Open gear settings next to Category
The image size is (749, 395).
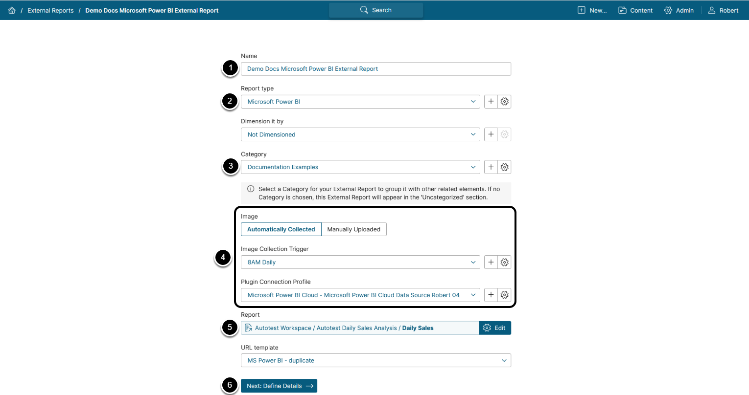coord(505,167)
